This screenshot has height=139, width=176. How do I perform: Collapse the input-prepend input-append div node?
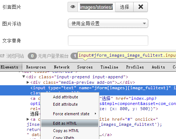tap(24, 77)
